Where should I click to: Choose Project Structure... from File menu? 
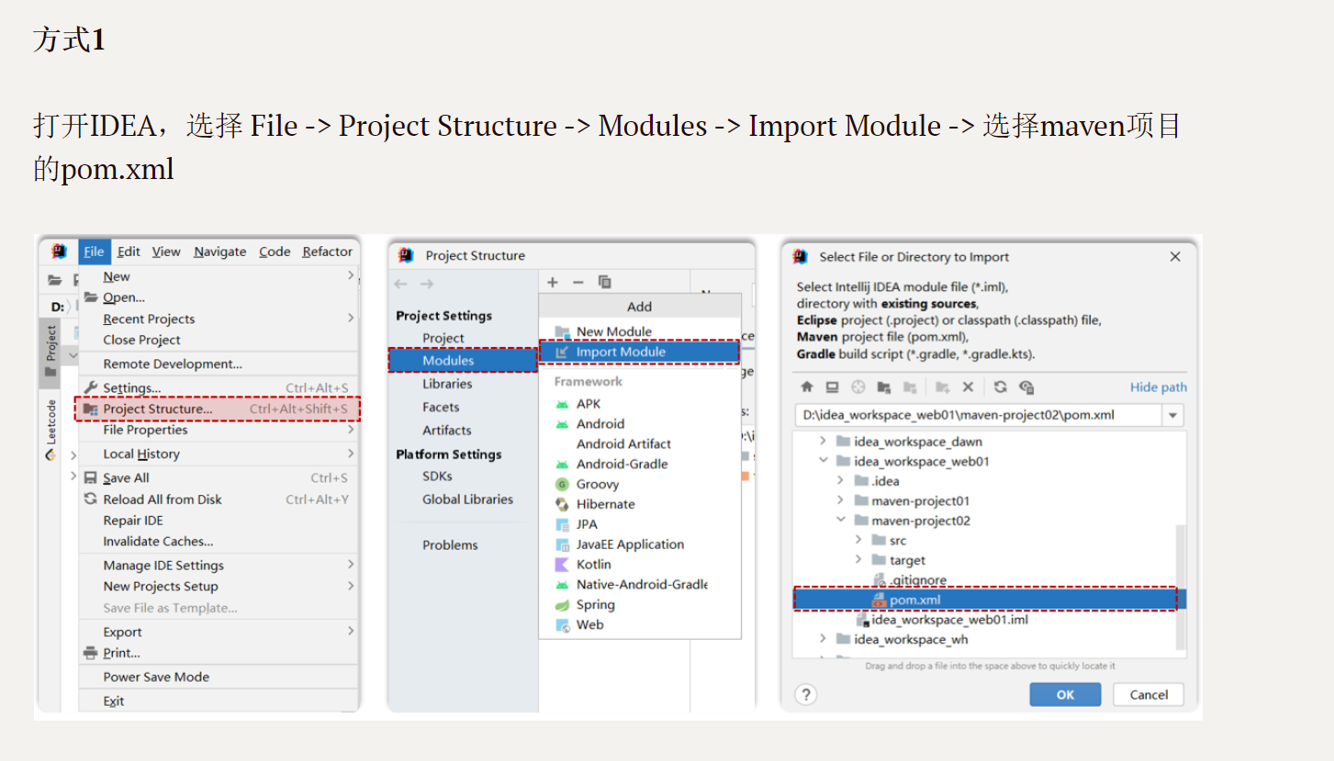coord(157,409)
